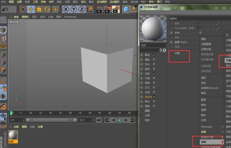This screenshot has width=231, height=148.
Task: Expand the 效果 submenu in texture menu
Action: coord(212,132)
